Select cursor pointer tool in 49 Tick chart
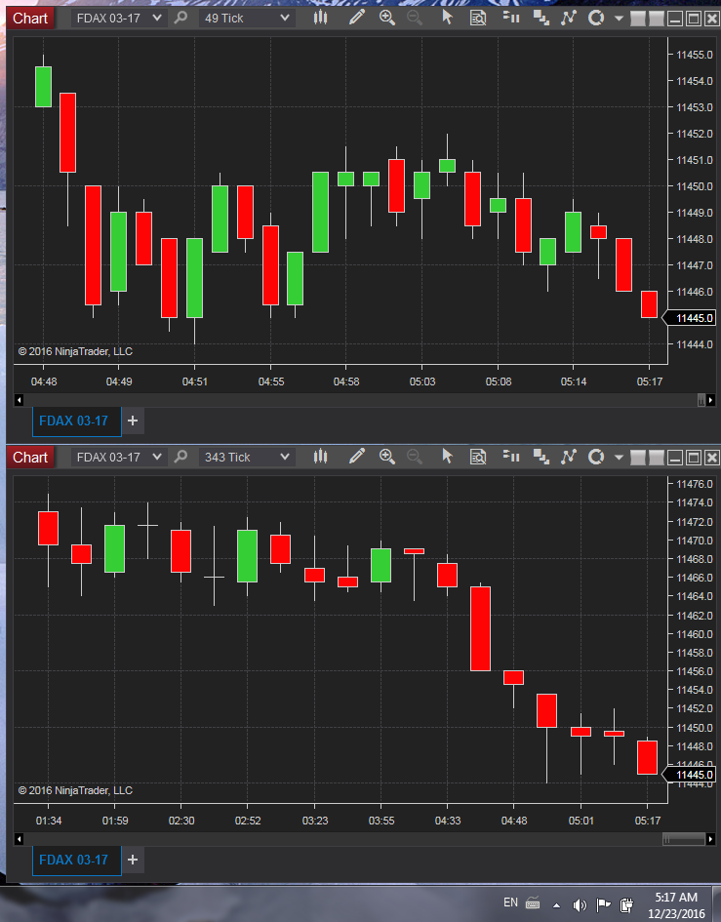Image resolution: width=721 pixels, height=922 pixels. 448,18
